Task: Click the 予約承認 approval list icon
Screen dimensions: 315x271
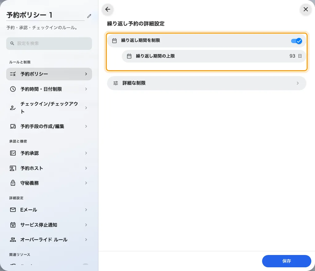Action: tap(13, 153)
